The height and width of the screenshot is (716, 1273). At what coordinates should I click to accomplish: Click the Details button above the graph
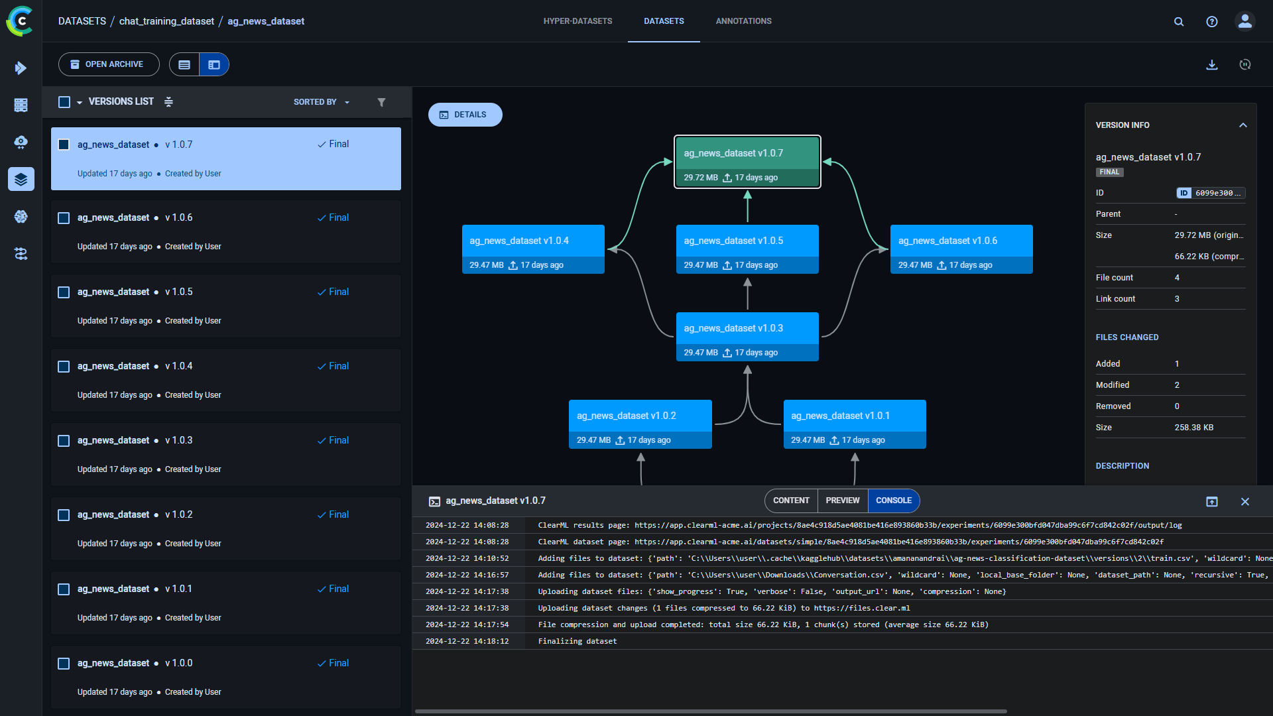[465, 115]
